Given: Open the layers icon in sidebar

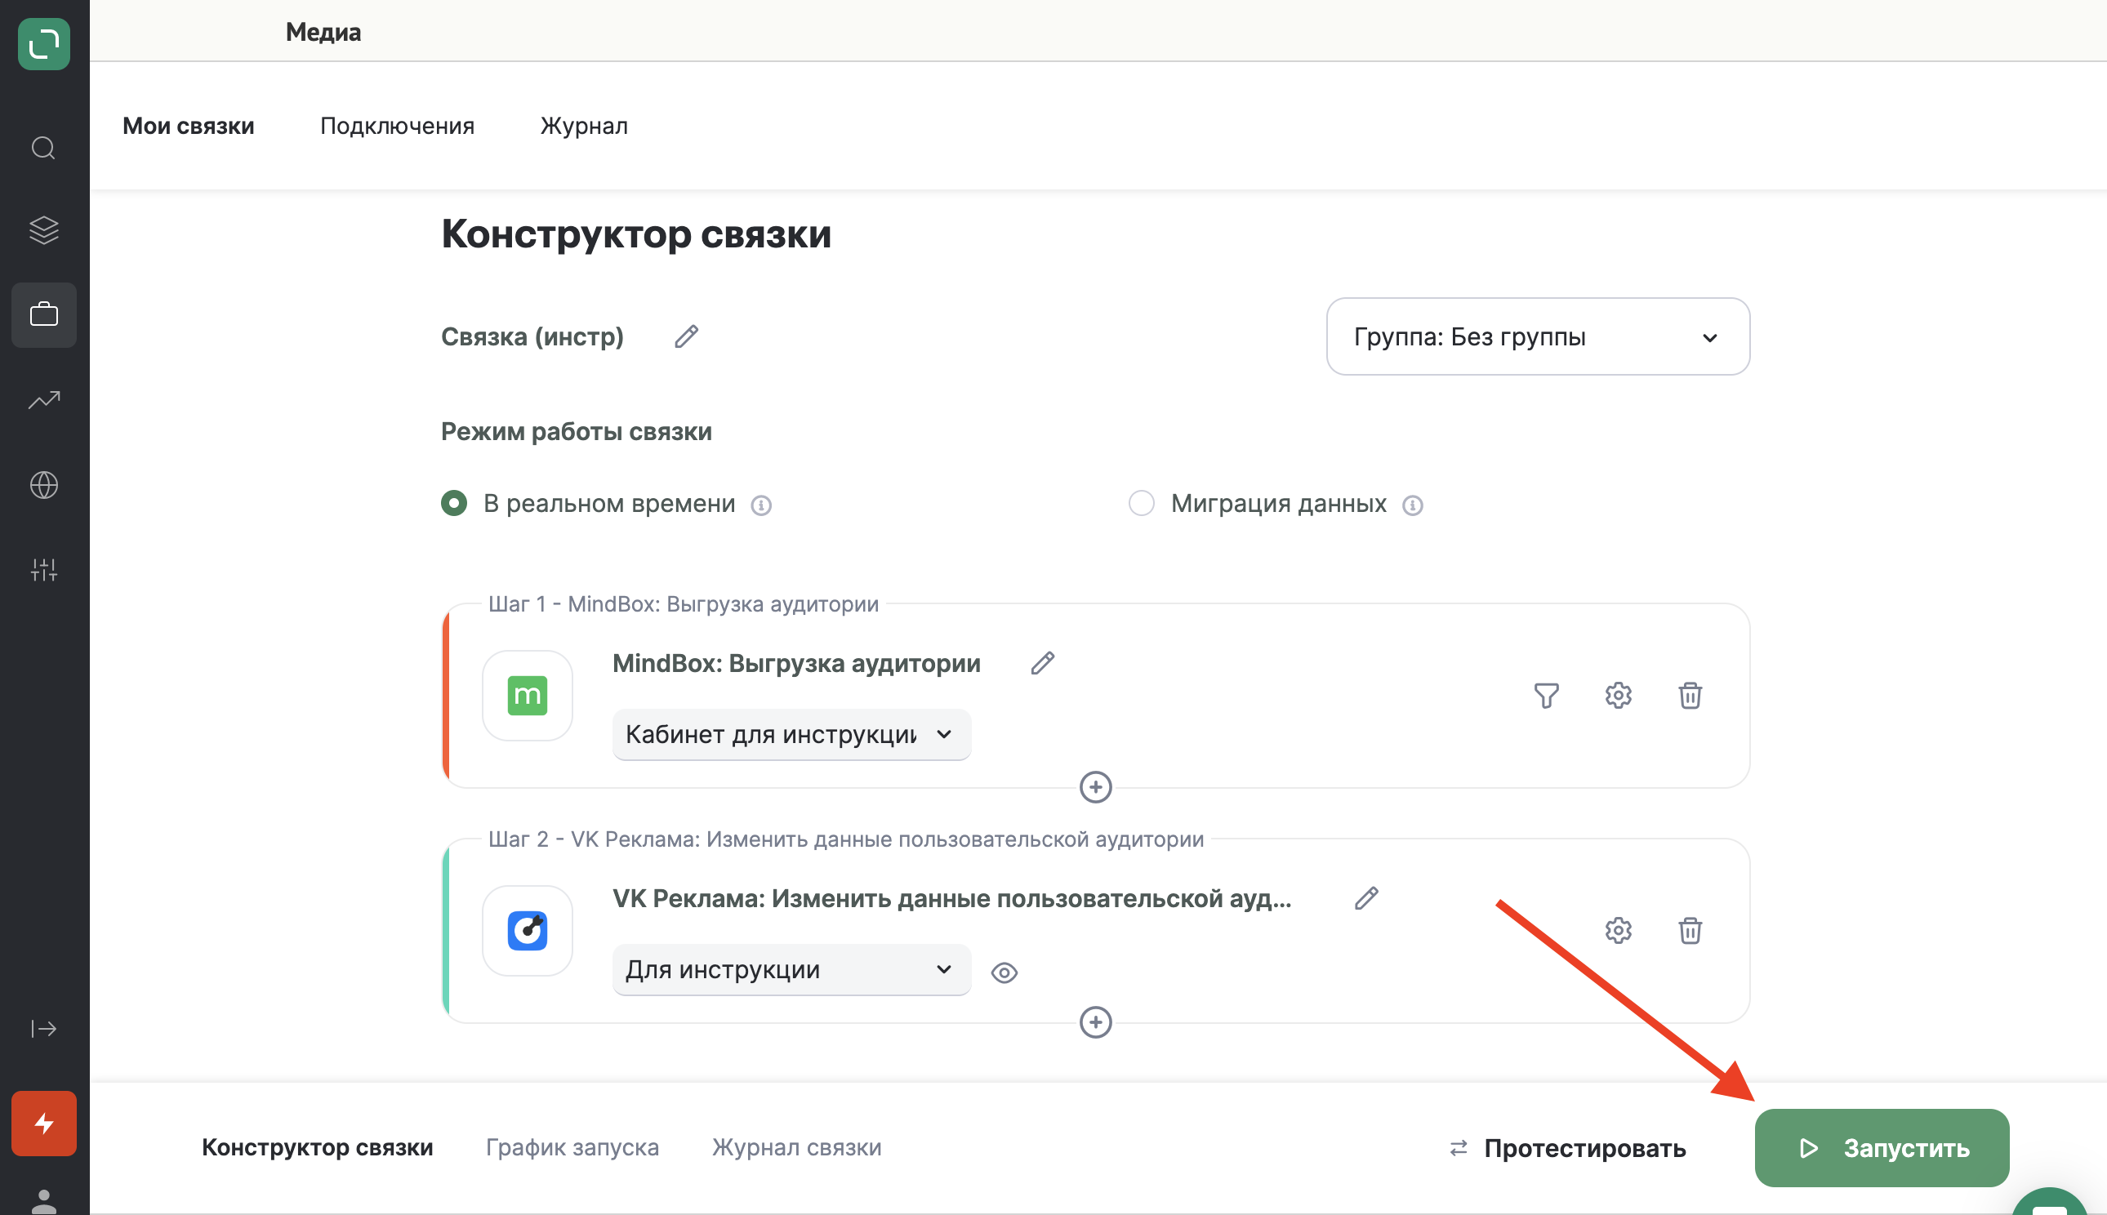Looking at the screenshot, I should point(43,229).
